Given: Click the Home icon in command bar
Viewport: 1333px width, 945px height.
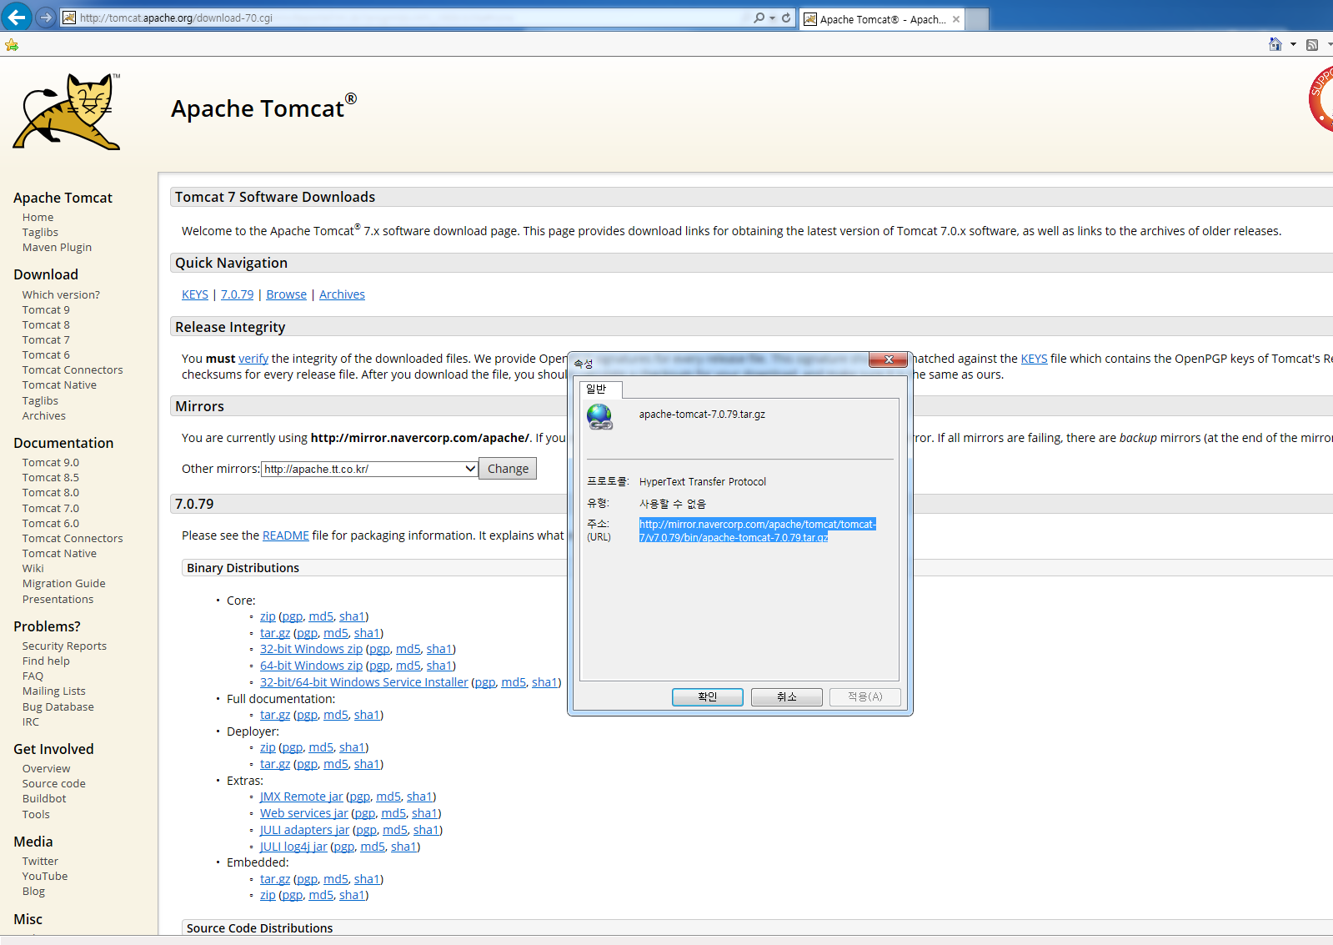Looking at the screenshot, I should [1275, 44].
